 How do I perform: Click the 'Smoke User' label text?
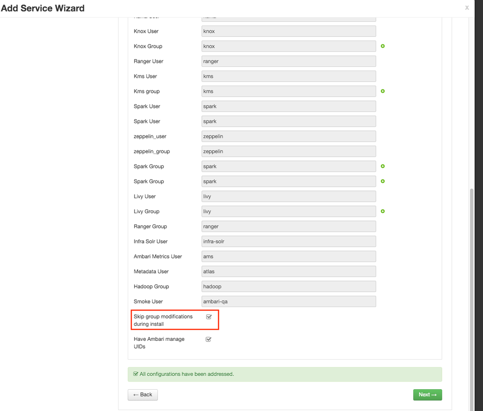(148, 301)
